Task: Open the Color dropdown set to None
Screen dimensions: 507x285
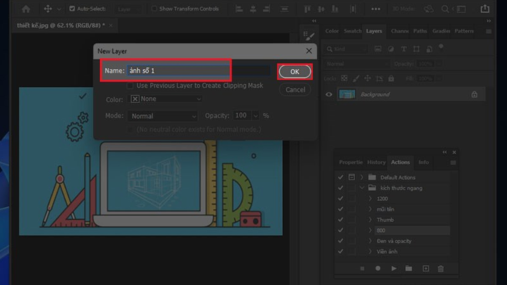Action: click(165, 99)
